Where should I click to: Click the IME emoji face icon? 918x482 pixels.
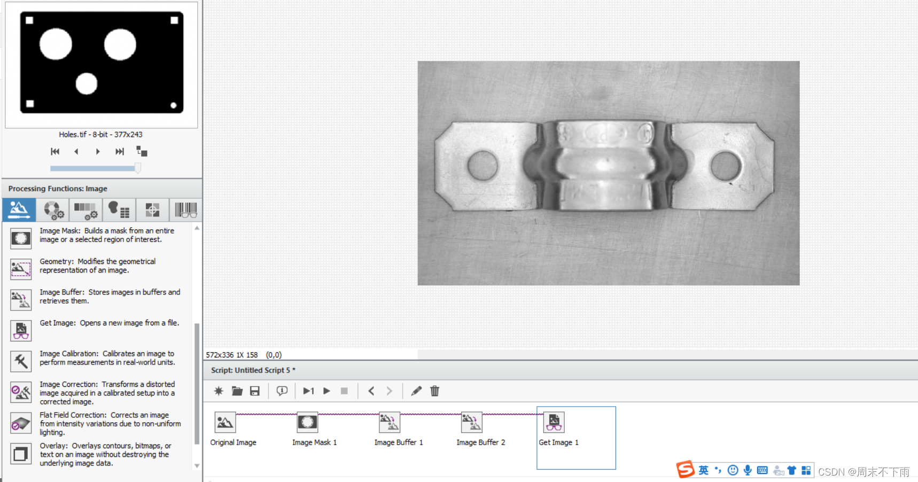[x=733, y=470]
